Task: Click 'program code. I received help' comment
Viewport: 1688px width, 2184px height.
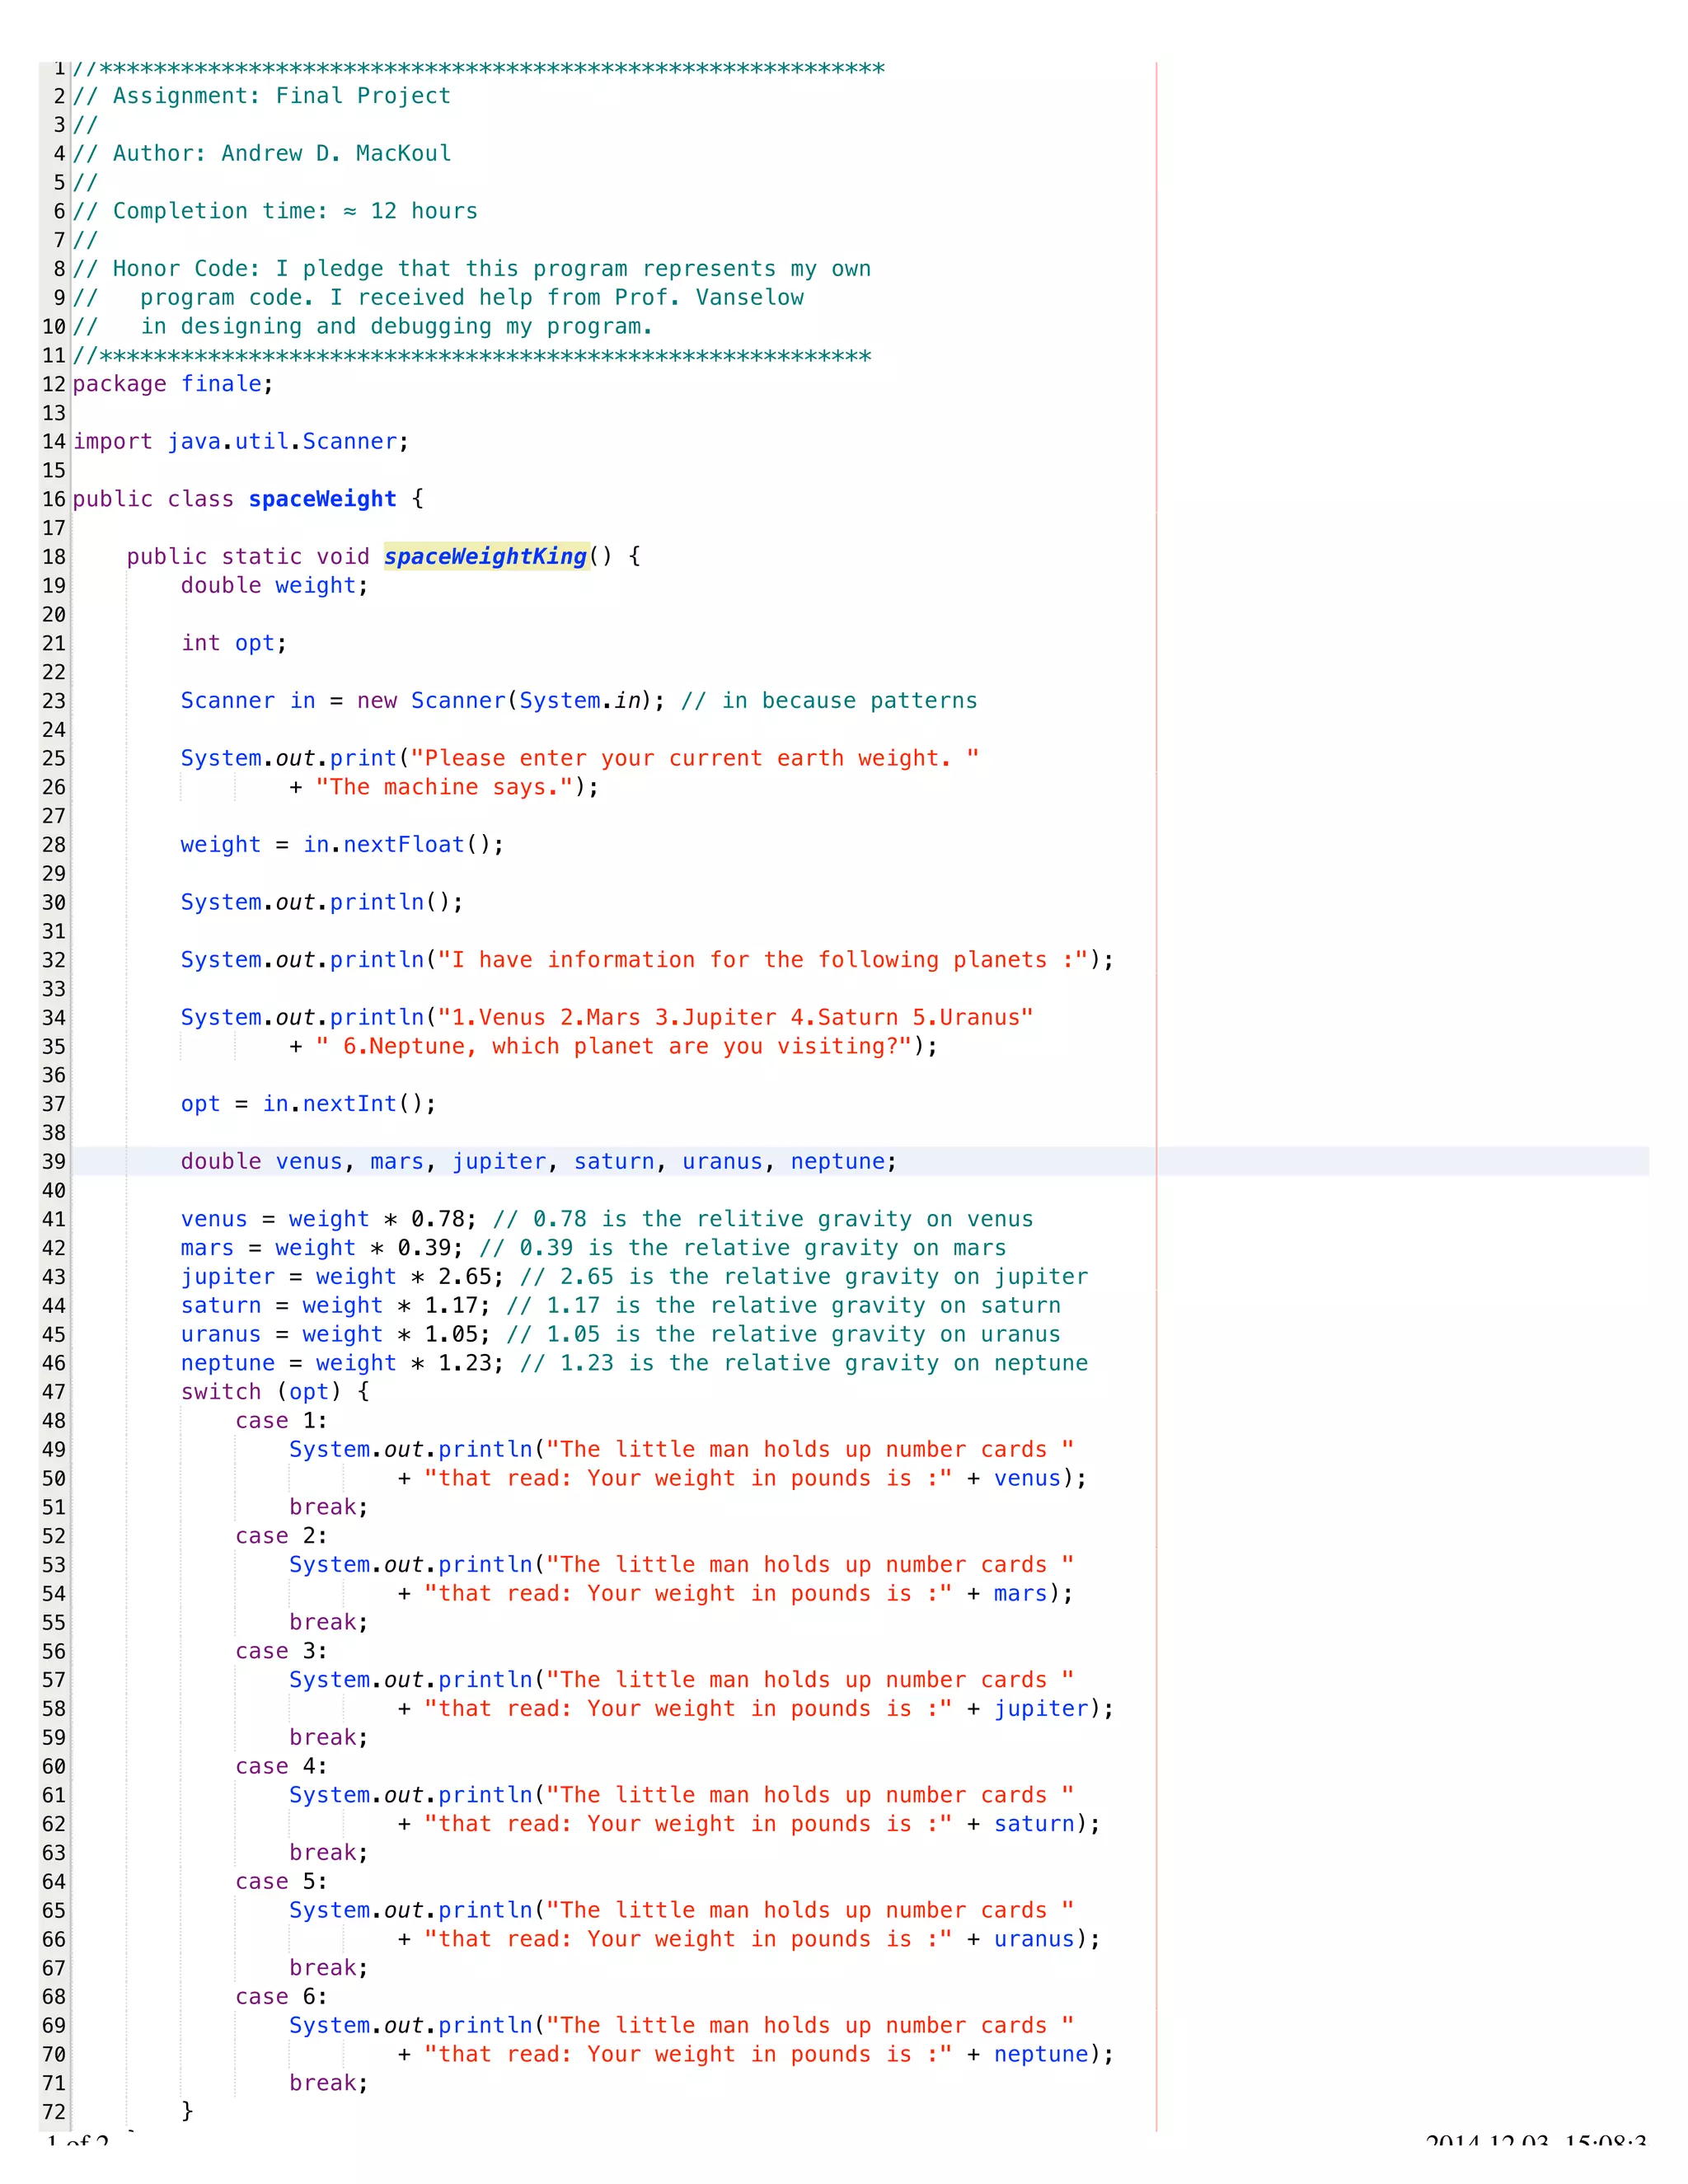Action: click(438, 298)
